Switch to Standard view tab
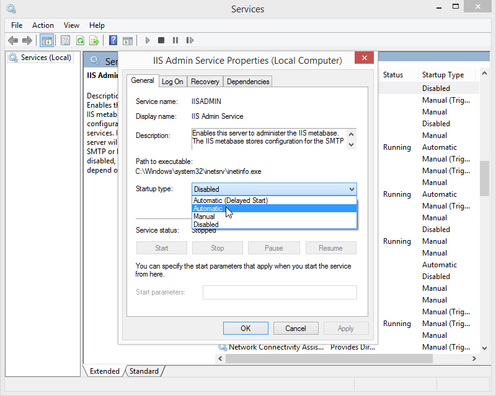 point(144,371)
